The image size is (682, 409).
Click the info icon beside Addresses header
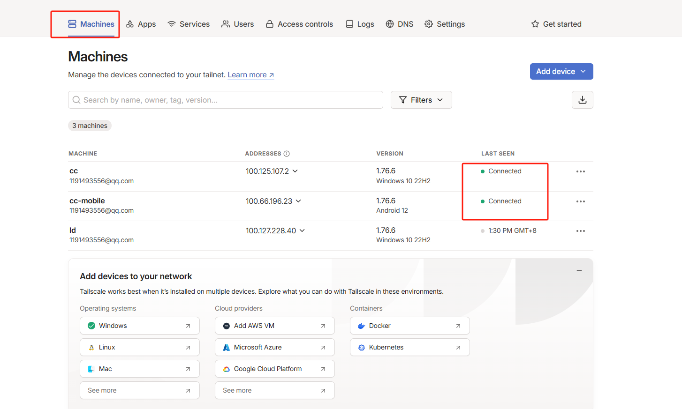click(x=287, y=154)
